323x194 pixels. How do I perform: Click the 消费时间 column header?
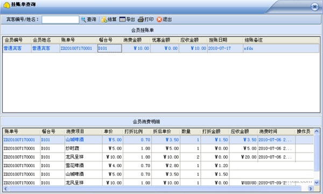click(276, 132)
